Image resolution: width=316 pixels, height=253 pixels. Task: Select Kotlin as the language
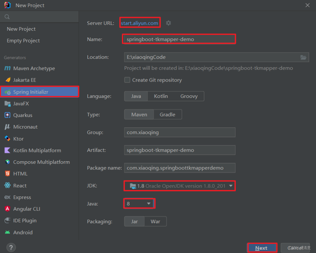[x=161, y=96]
